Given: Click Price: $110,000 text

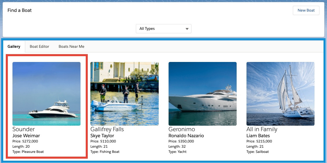Looking at the screenshot, I should click(103, 141).
